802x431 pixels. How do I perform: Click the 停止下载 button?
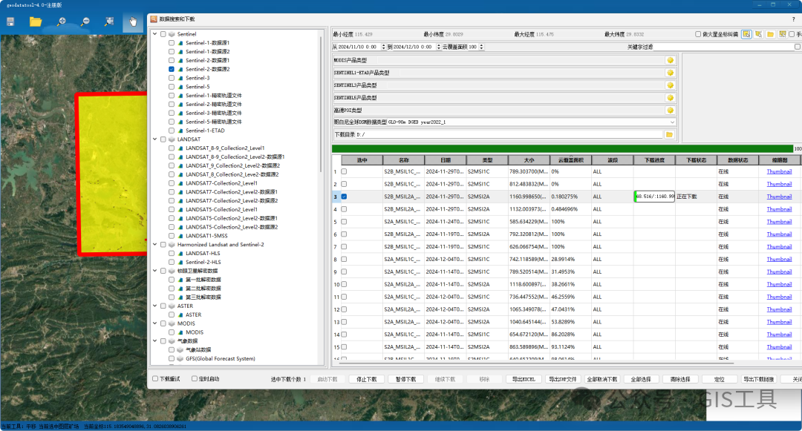(367, 379)
